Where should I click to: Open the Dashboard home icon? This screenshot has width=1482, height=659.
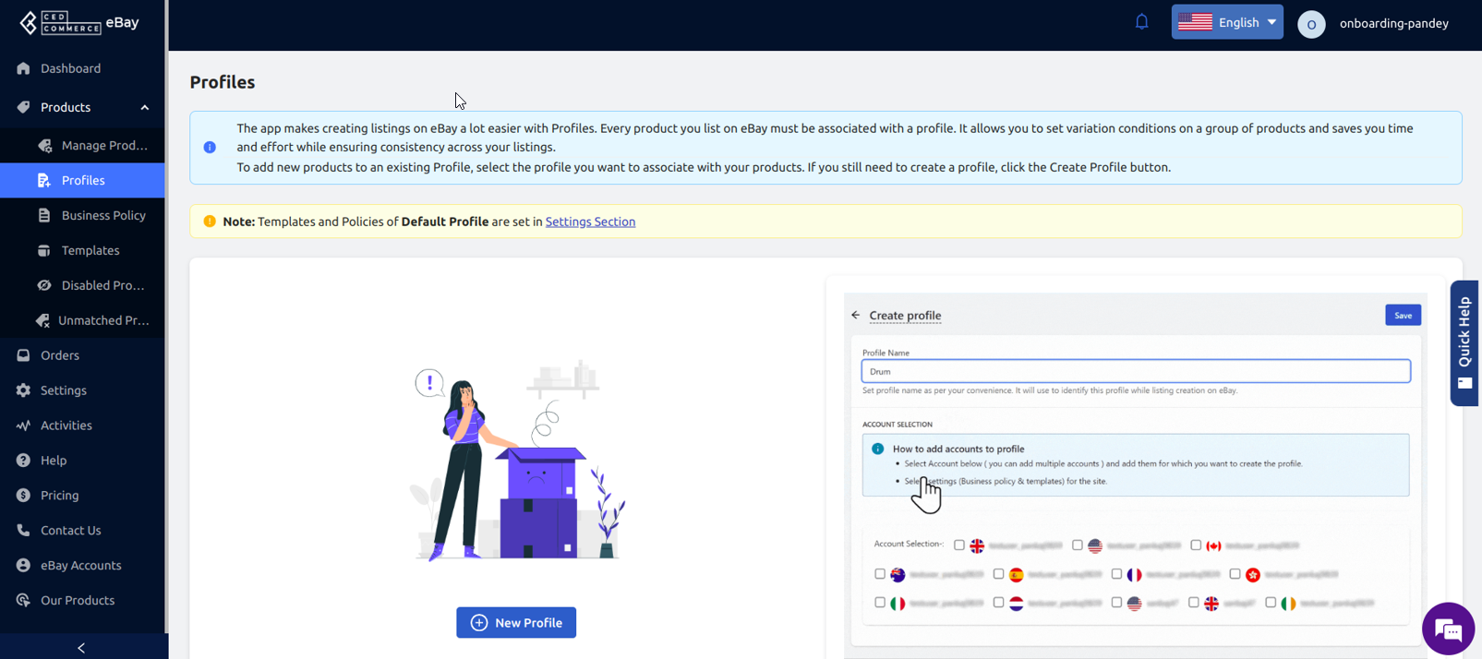23,68
